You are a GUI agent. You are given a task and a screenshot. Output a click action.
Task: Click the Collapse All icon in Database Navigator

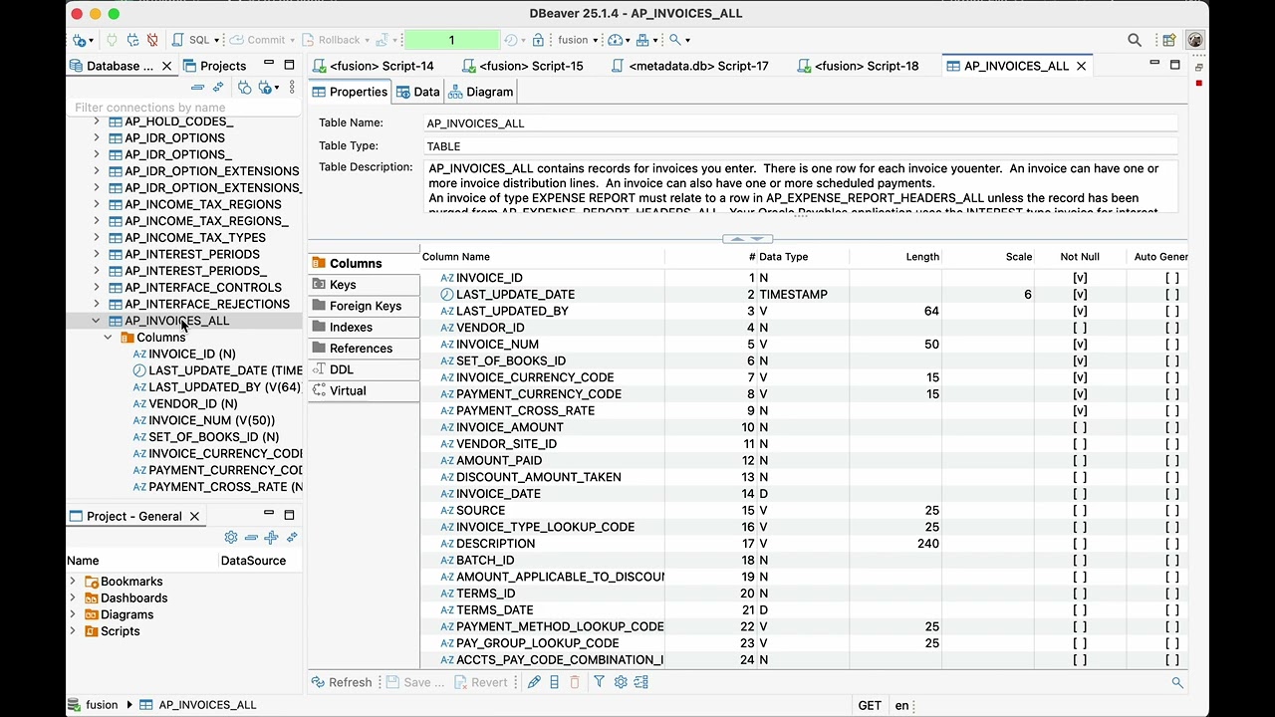click(197, 88)
